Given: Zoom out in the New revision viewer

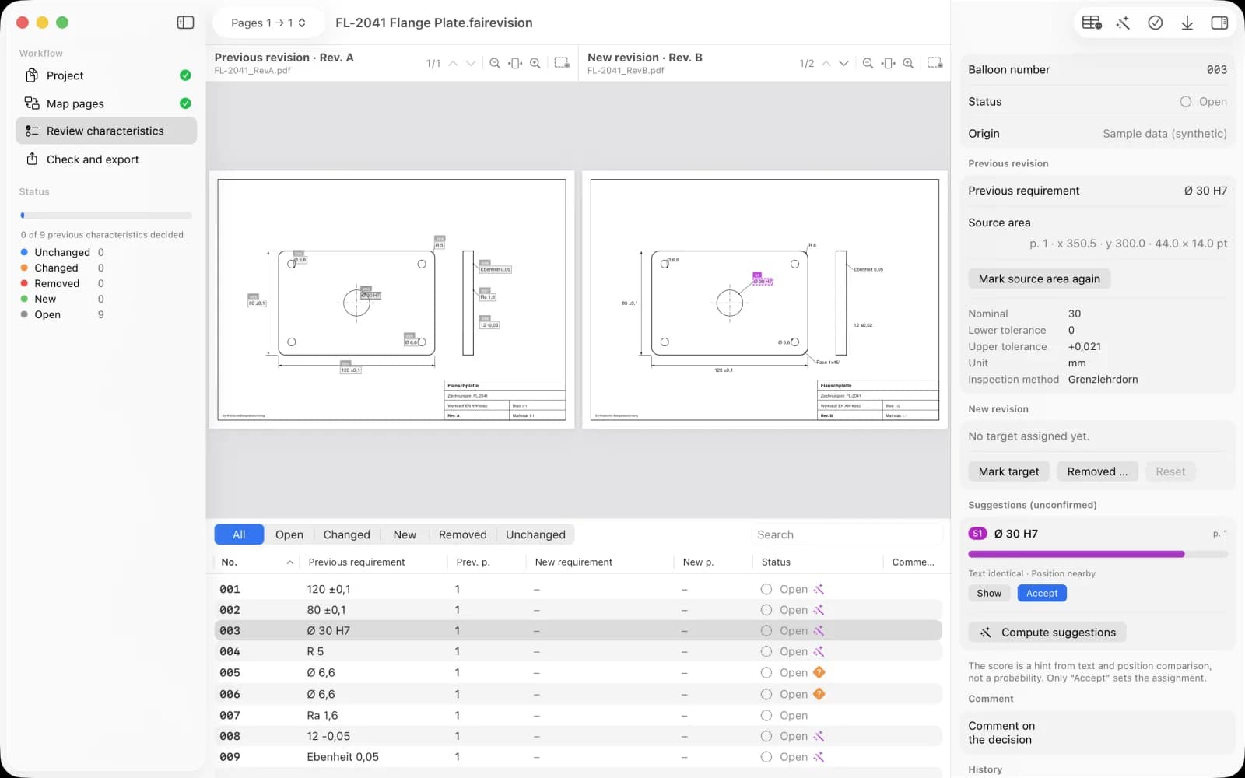Looking at the screenshot, I should 868,63.
